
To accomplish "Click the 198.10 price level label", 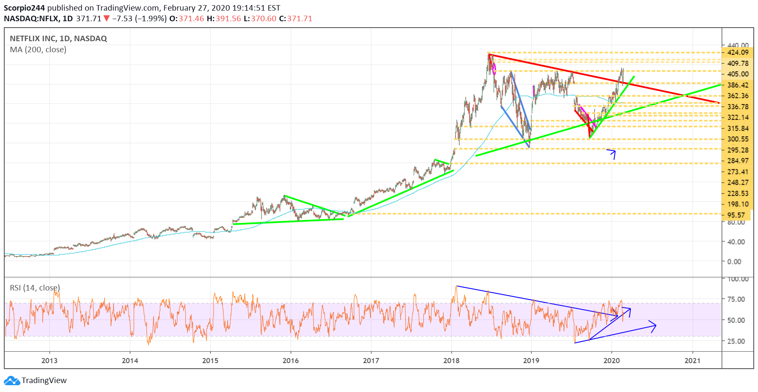I will coord(738,204).
